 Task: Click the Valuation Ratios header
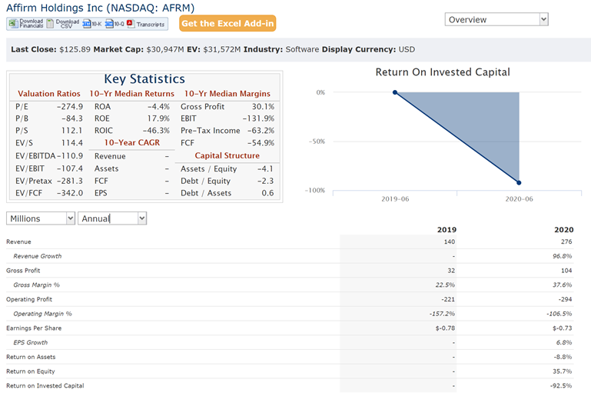(x=49, y=94)
